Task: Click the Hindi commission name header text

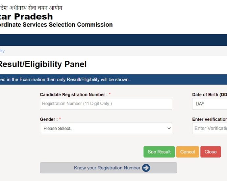Action: point(31,8)
